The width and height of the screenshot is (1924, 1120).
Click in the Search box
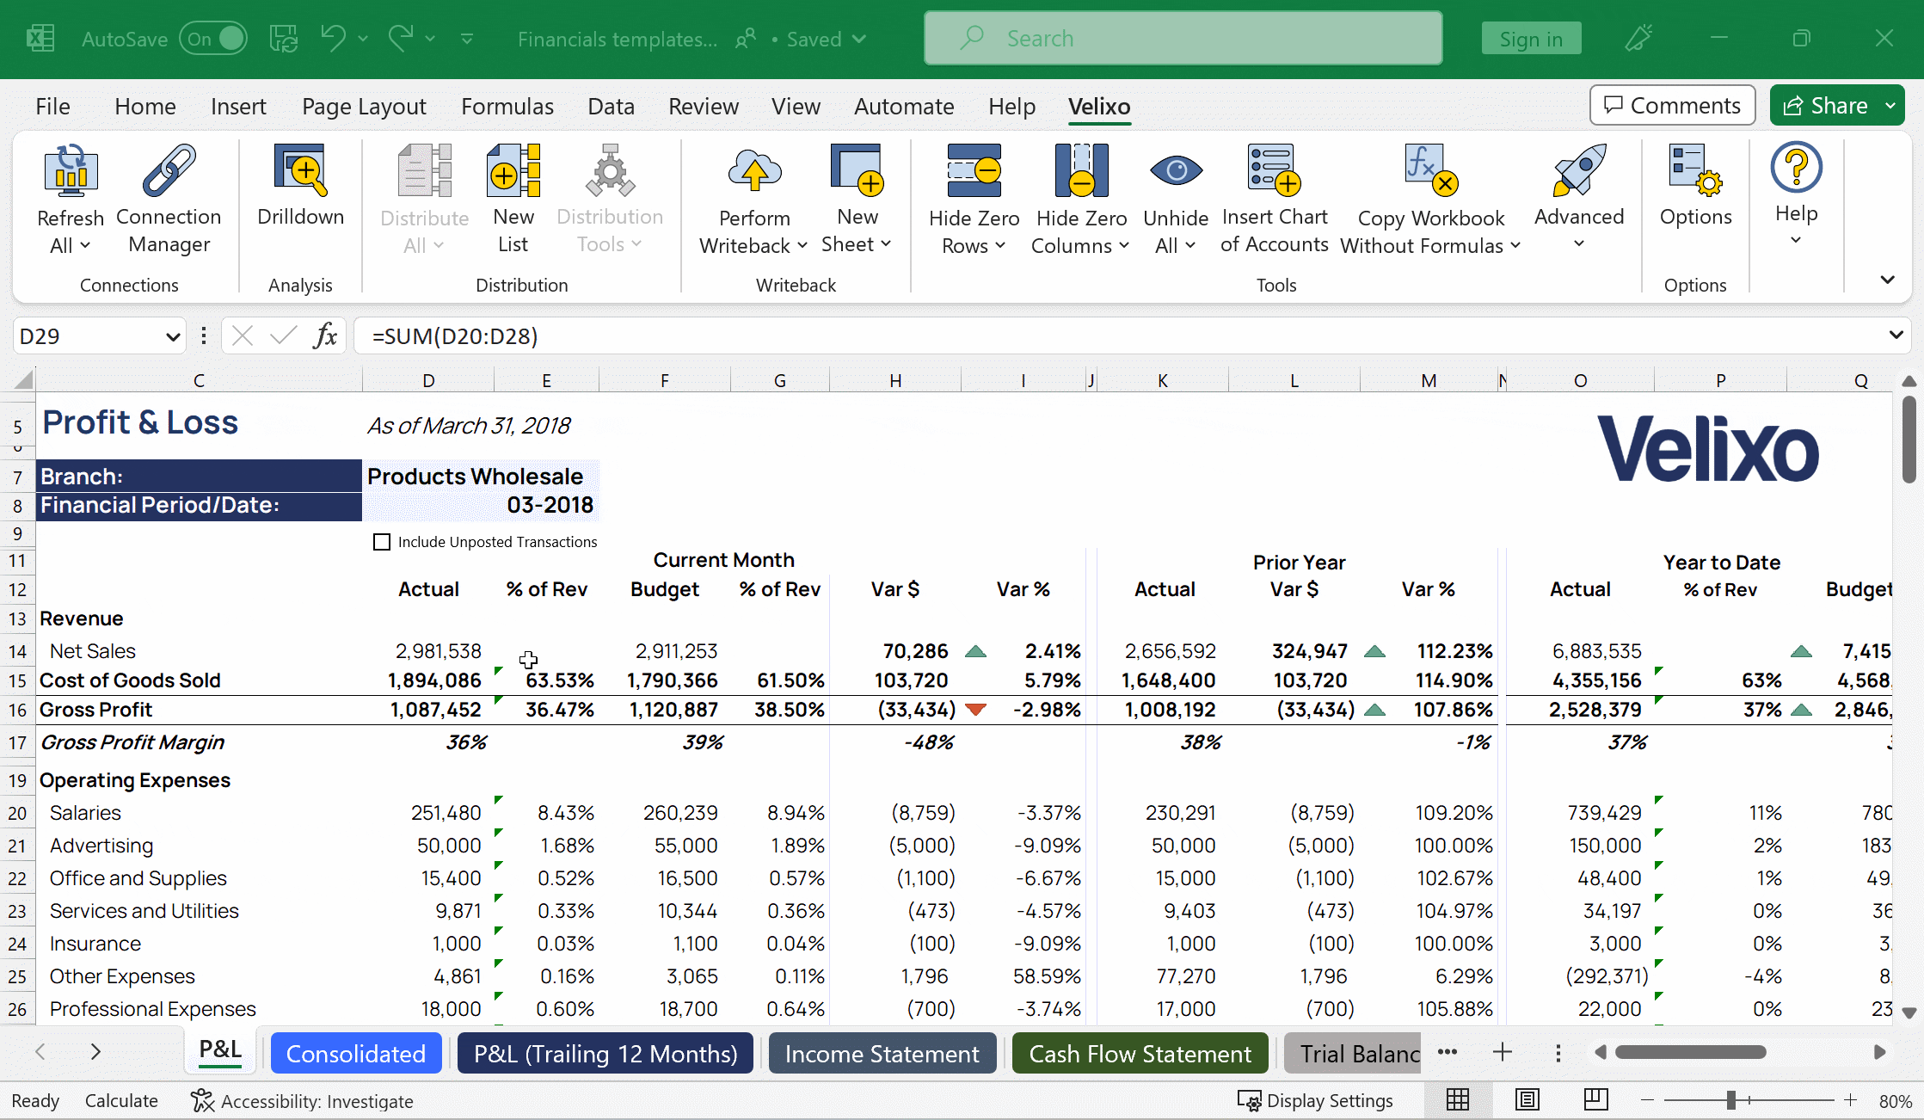pyautogui.click(x=1183, y=39)
